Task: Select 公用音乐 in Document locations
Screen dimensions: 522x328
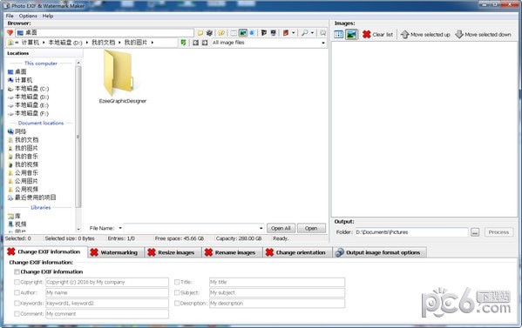Action: point(23,173)
